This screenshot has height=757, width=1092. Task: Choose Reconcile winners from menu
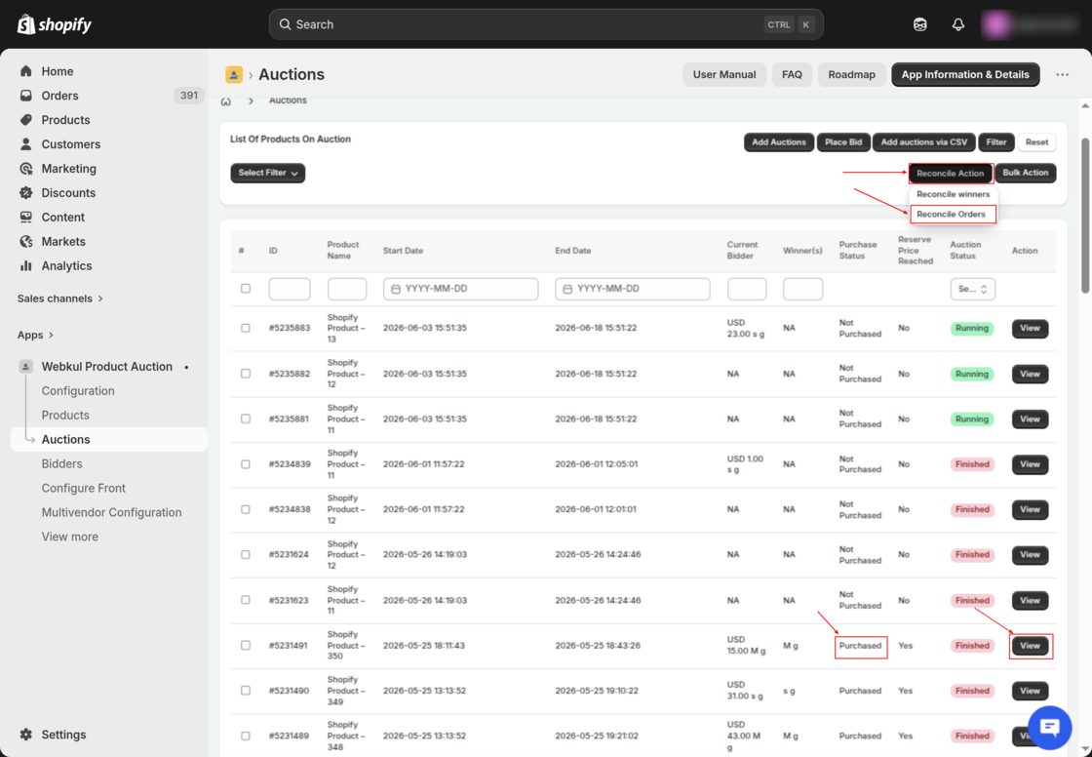click(x=953, y=194)
